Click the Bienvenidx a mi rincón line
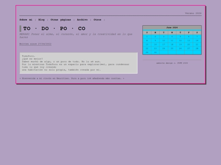 [72, 78]
